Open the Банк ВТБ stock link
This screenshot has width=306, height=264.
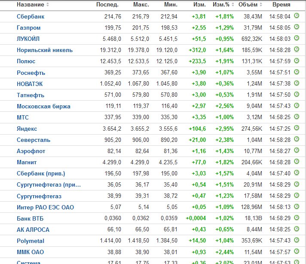point(30,218)
